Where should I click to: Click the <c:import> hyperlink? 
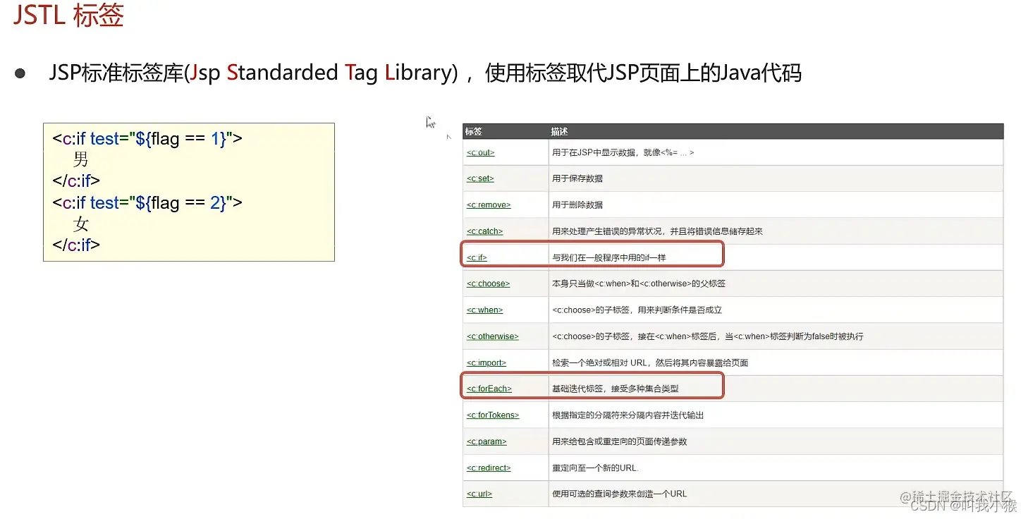[484, 362]
